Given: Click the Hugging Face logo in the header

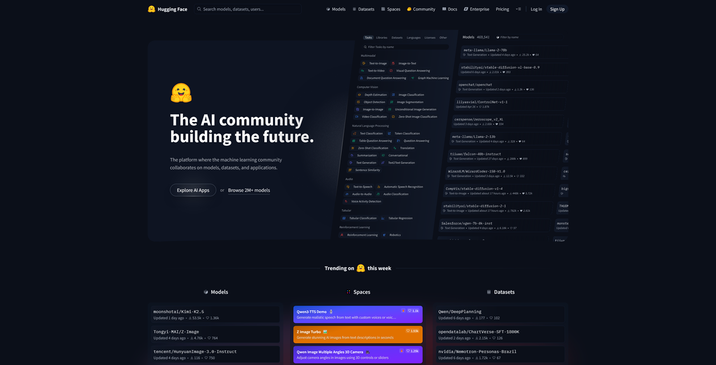Looking at the screenshot, I should (x=151, y=9).
